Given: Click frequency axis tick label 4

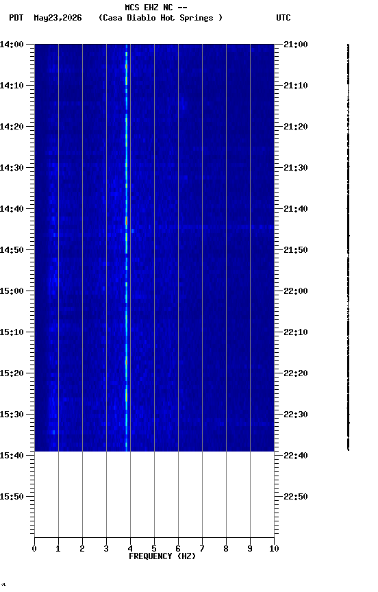Looking at the screenshot, I should (x=130, y=549).
